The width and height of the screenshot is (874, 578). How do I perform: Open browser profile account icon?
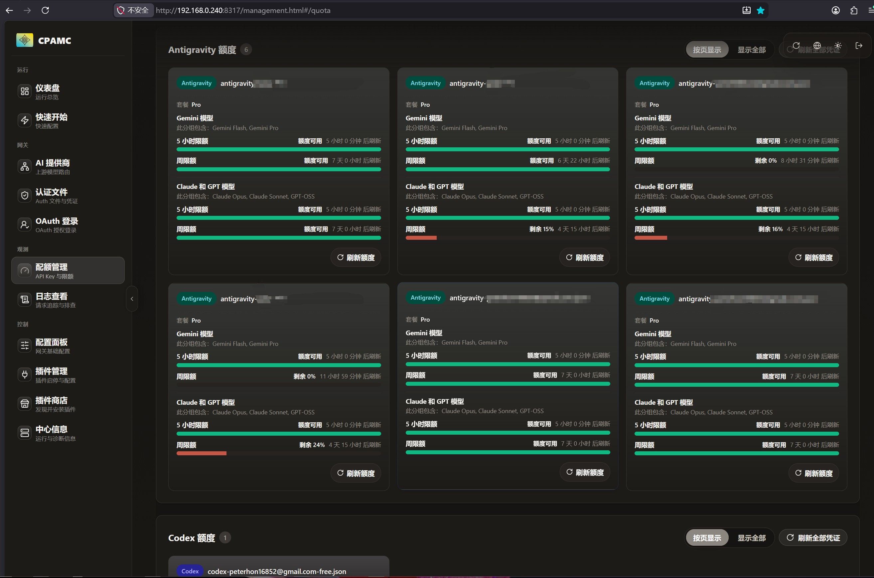pos(836,10)
